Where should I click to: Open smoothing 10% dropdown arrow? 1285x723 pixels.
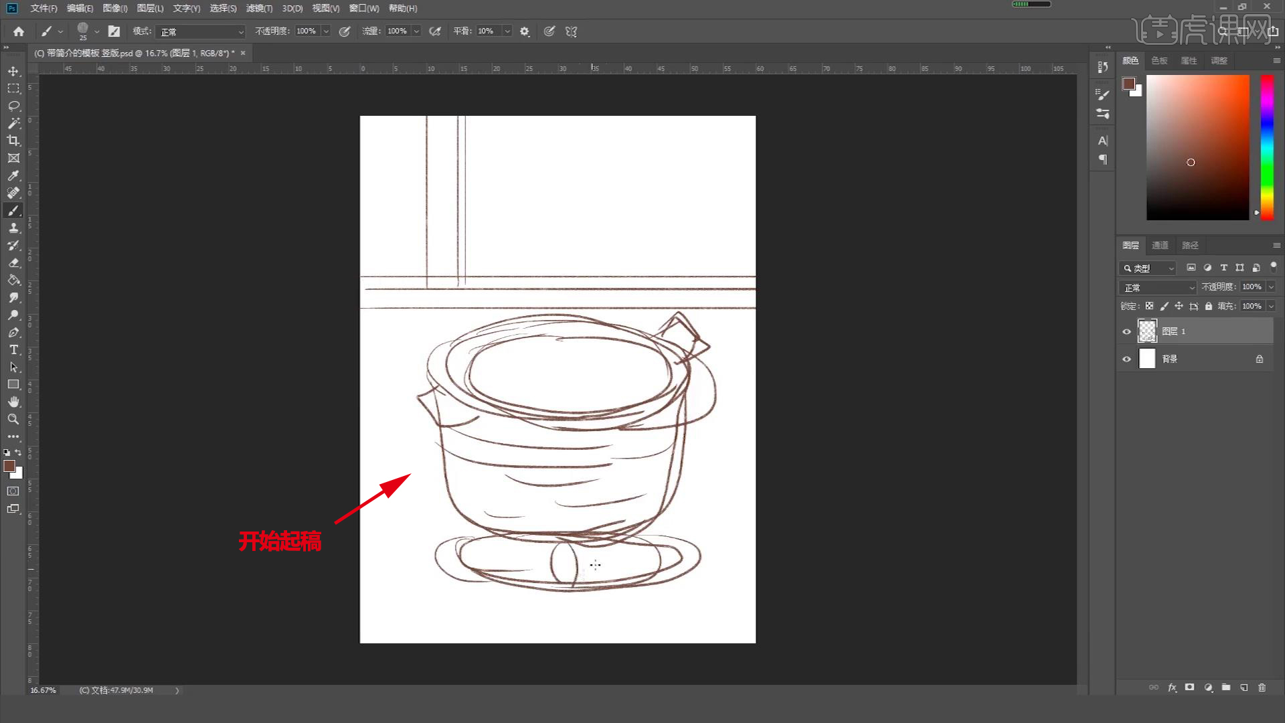[507, 31]
